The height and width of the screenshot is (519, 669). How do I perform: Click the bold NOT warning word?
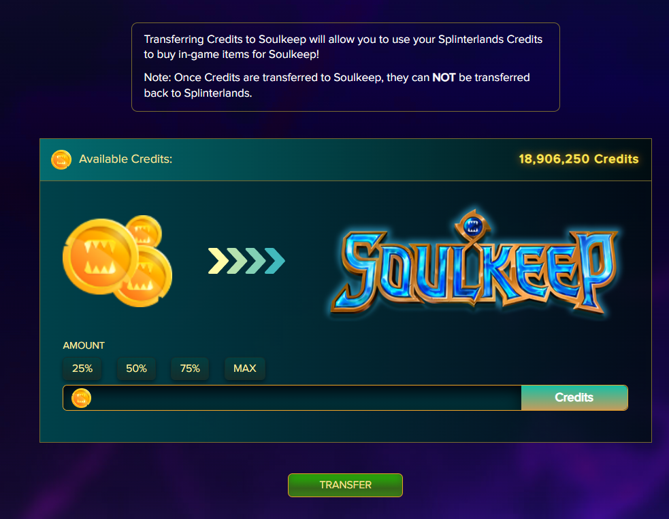(444, 78)
